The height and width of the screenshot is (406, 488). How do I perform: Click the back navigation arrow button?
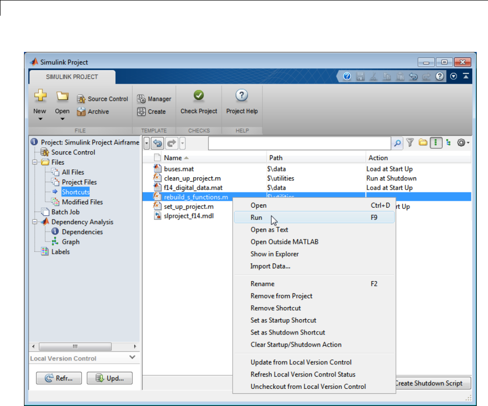pos(158,143)
